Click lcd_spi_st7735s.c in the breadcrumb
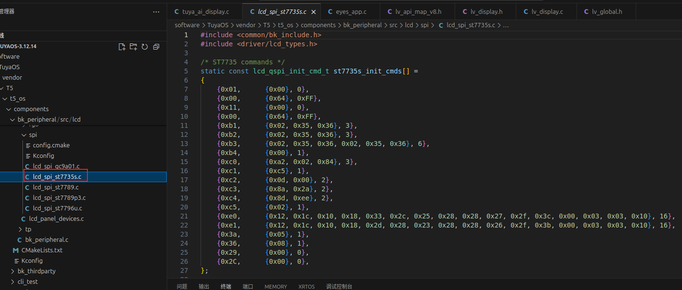 click(x=470, y=25)
